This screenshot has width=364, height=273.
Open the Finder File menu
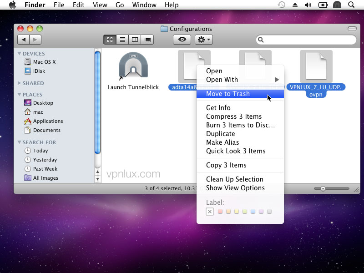[x=59, y=5]
